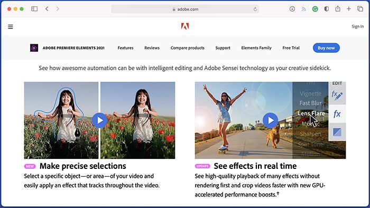Open the Reviews menu item
This screenshot has width=370, height=208.
tap(152, 48)
